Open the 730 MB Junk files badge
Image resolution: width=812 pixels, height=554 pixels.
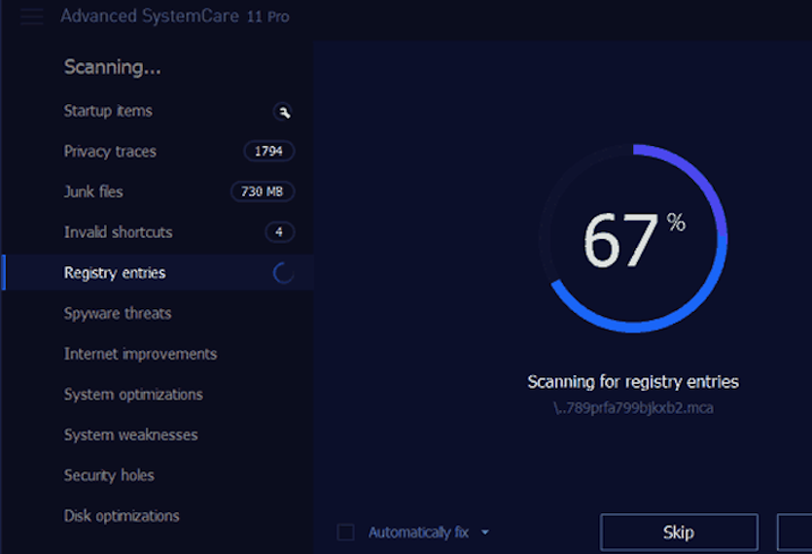click(262, 191)
